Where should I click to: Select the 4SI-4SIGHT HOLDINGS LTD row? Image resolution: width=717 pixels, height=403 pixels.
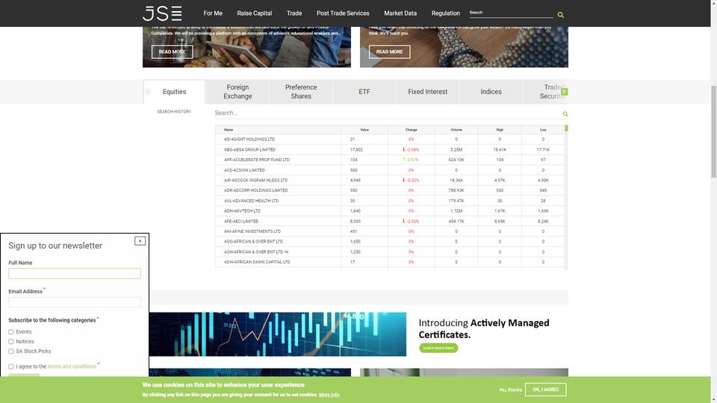pos(390,140)
